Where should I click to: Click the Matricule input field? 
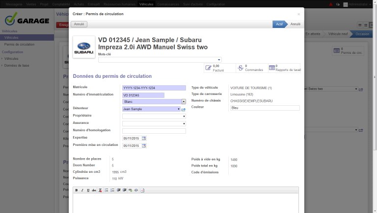[x=154, y=88]
